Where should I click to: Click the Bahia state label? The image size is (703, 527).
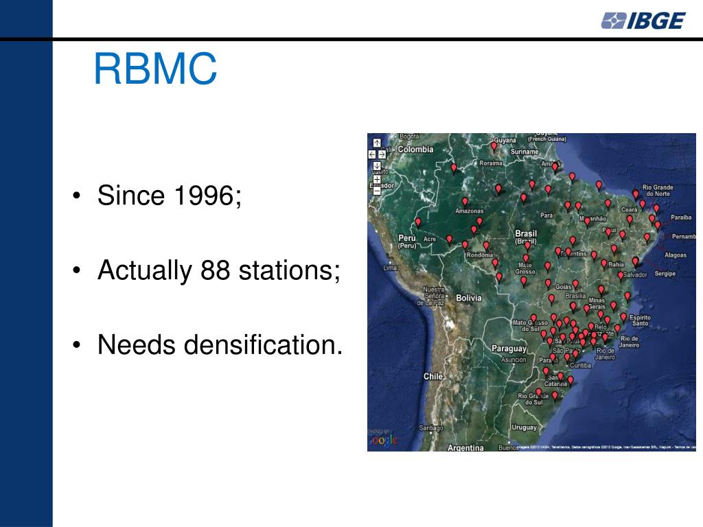[616, 264]
